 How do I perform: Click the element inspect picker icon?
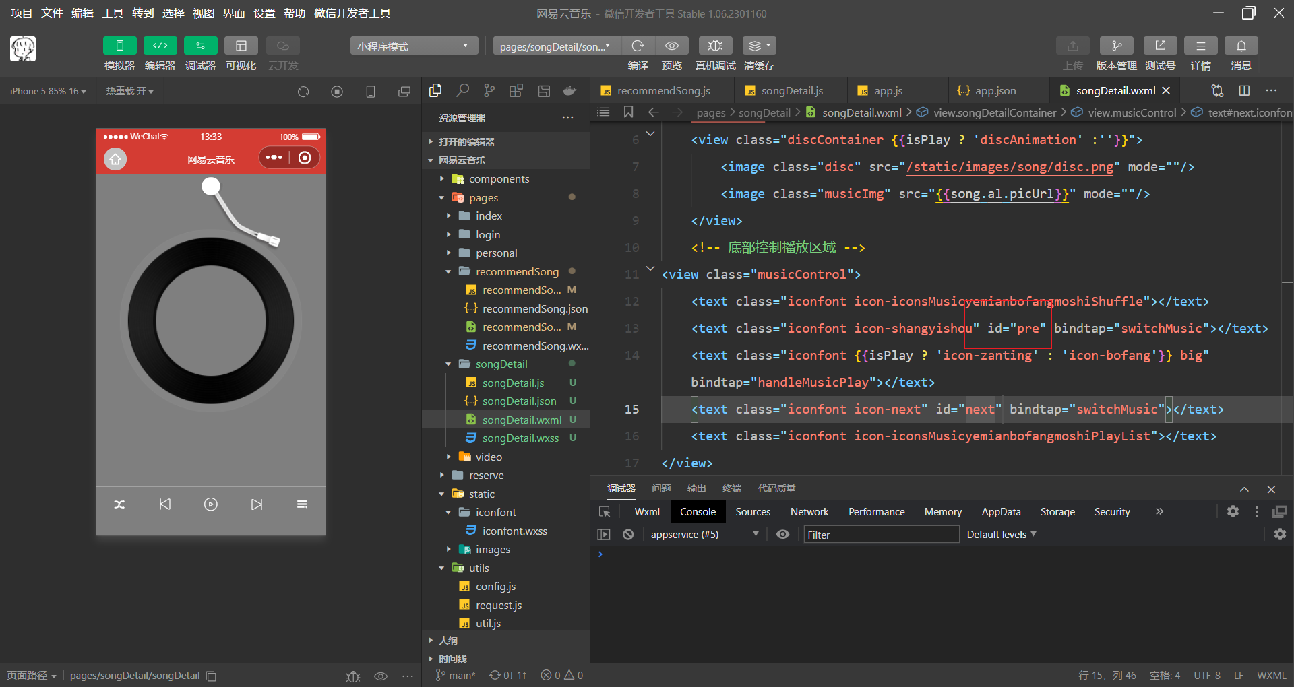(605, 512)
